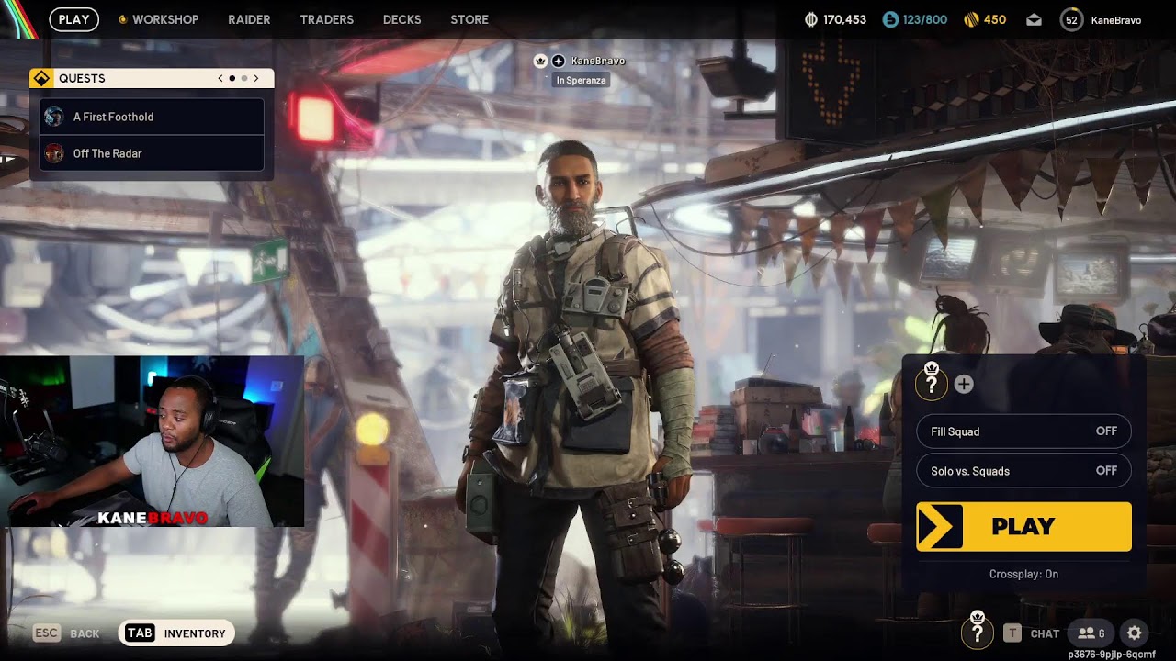Screen dimensions: 1176x661
Task: Click the squad leader slot in play panel
Action: coord(932,382)
